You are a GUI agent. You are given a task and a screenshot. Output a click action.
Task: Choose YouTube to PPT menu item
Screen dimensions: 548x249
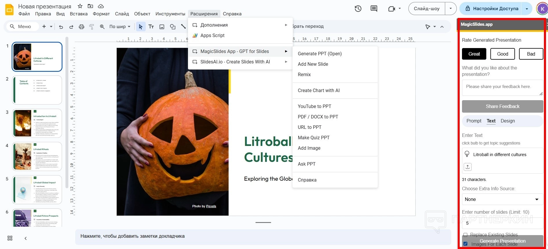click(x=314, y=106)
